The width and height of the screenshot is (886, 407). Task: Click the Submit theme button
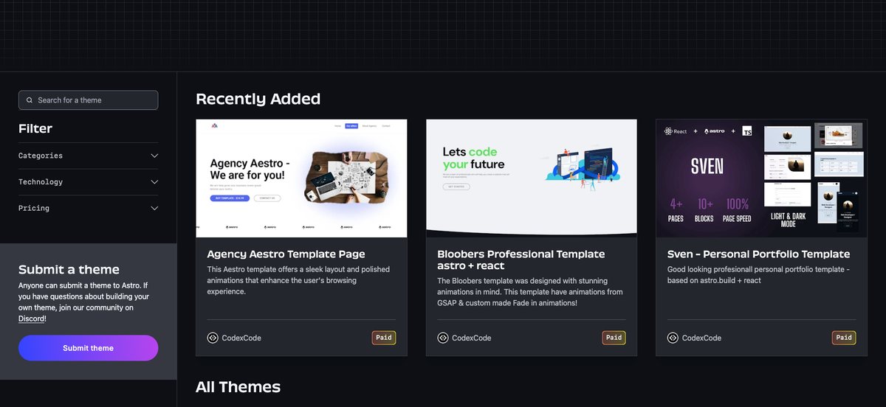click(88, 348)
